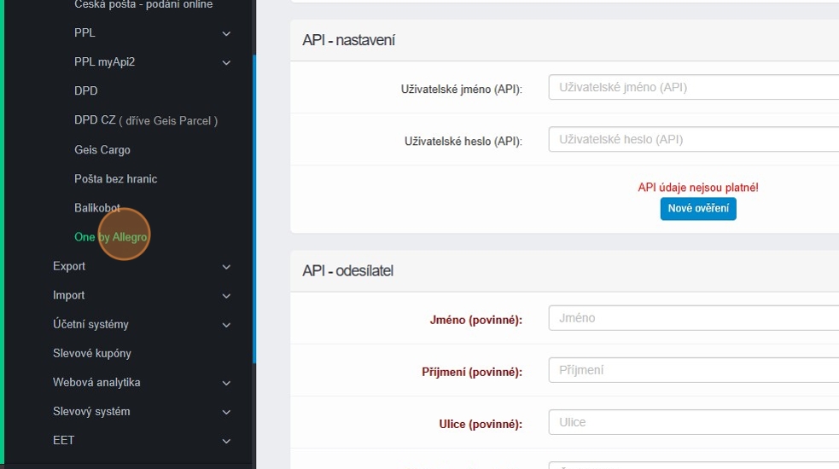Open Česká pošta - podání online

(x=143, y=4)
